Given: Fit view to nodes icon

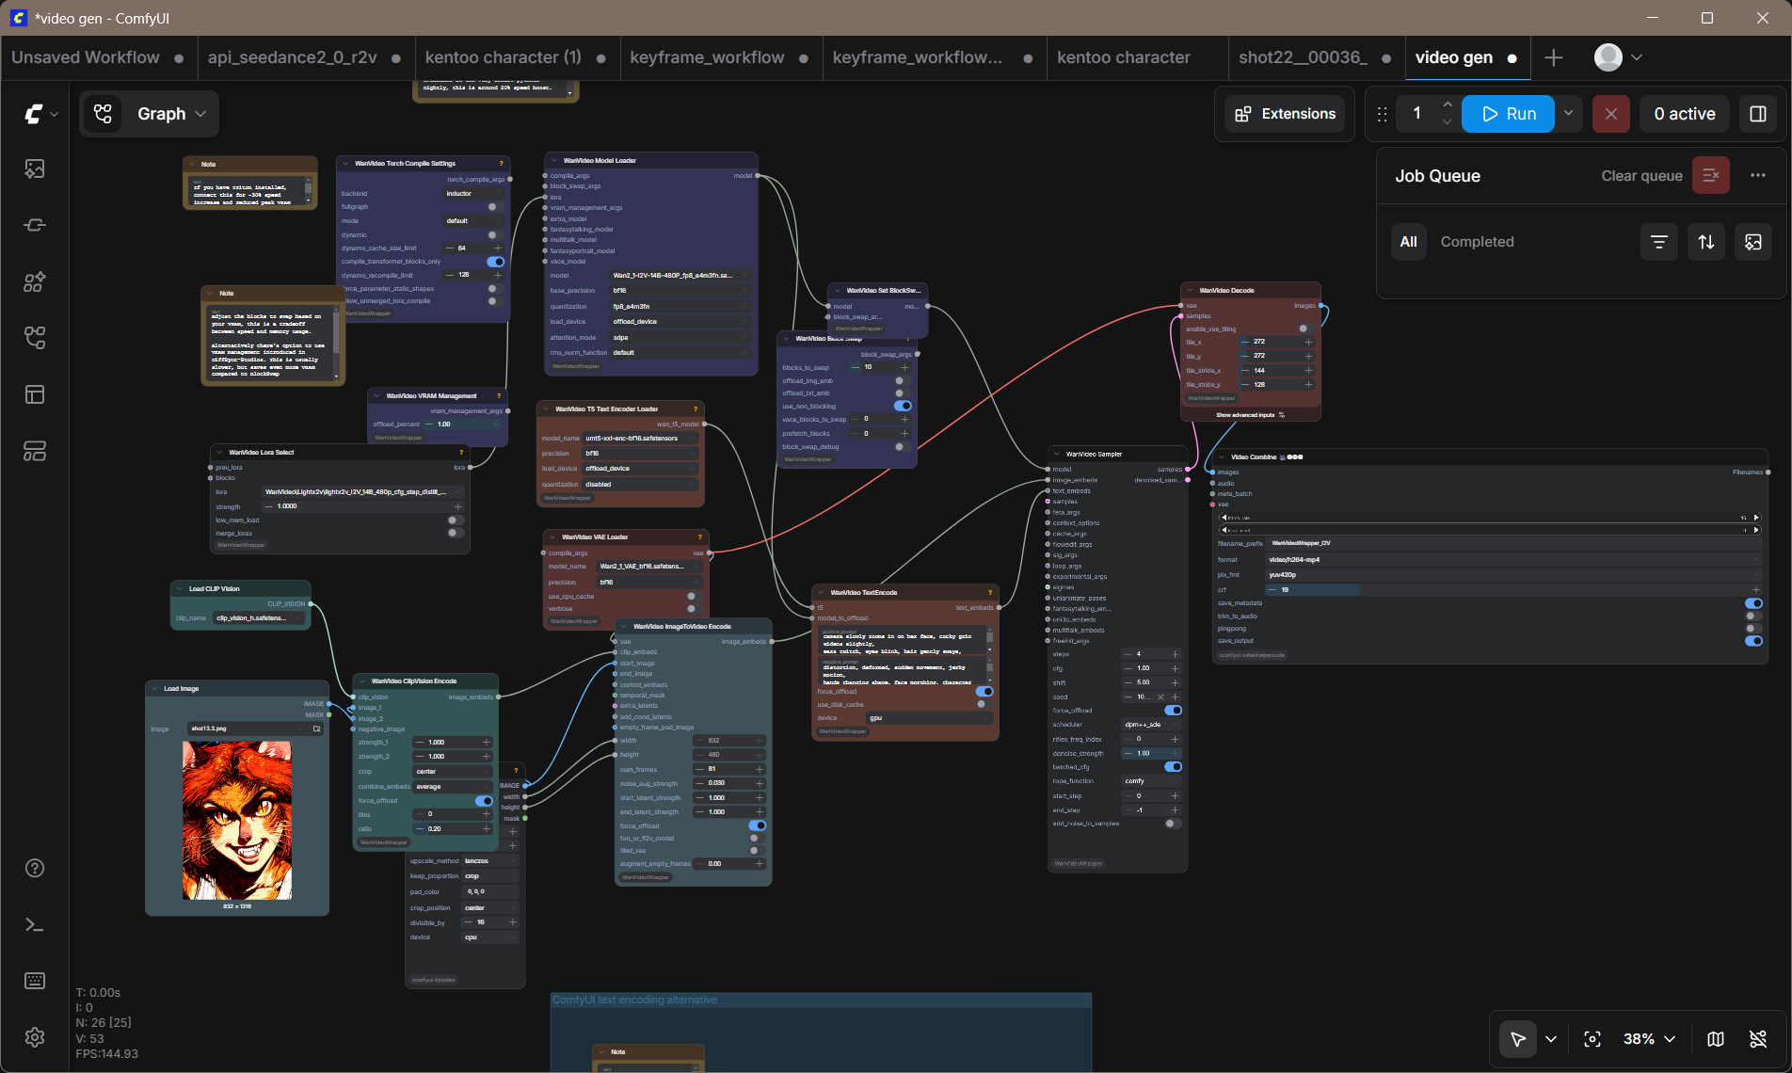Looking at the screenshot, I should (x=1592, y=1039).
